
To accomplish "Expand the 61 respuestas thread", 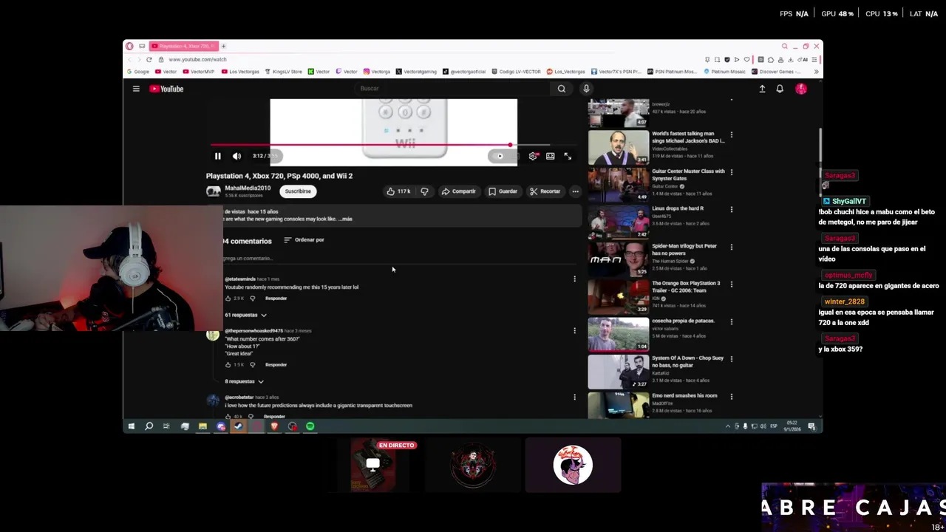I will [245, 315].
